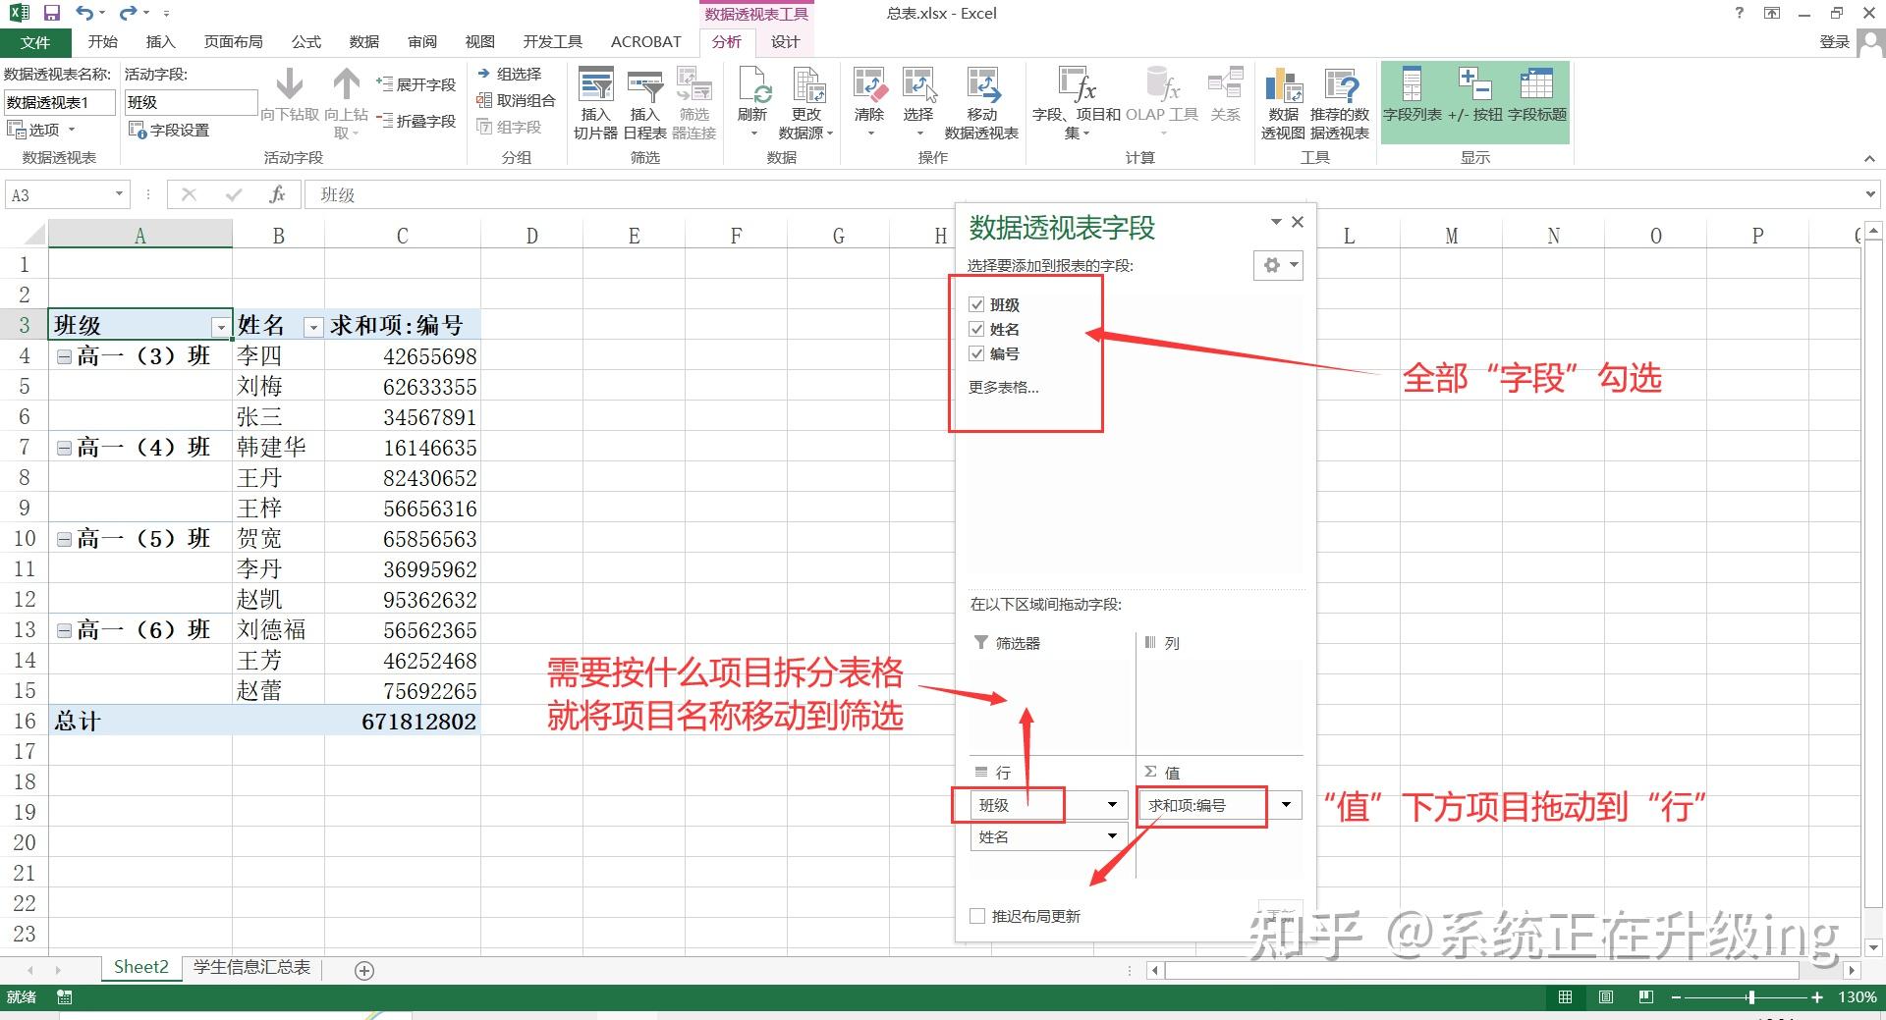Switch to the 设计 ribbon tab
Viewport: 1886px width, 1020px height.
click(x=784, y=41)
